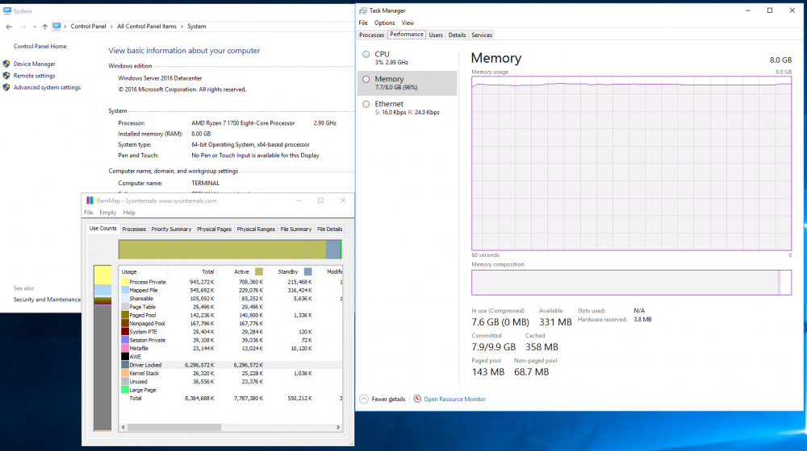Viewport: 807px width, 451px height.
Task: Click the CPU circle icon in Task Manager
Action: (x=366, y=54)
